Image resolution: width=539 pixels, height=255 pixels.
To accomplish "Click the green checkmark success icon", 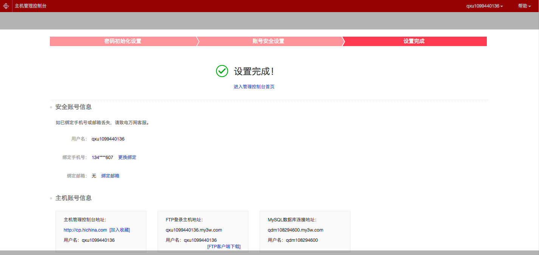I will coord(222,71).
